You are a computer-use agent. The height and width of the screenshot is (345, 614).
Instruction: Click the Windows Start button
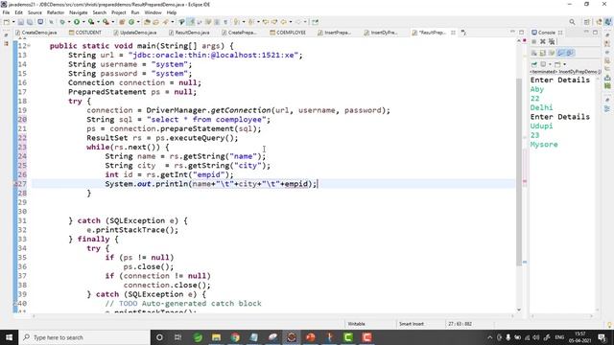coord(9,337)
